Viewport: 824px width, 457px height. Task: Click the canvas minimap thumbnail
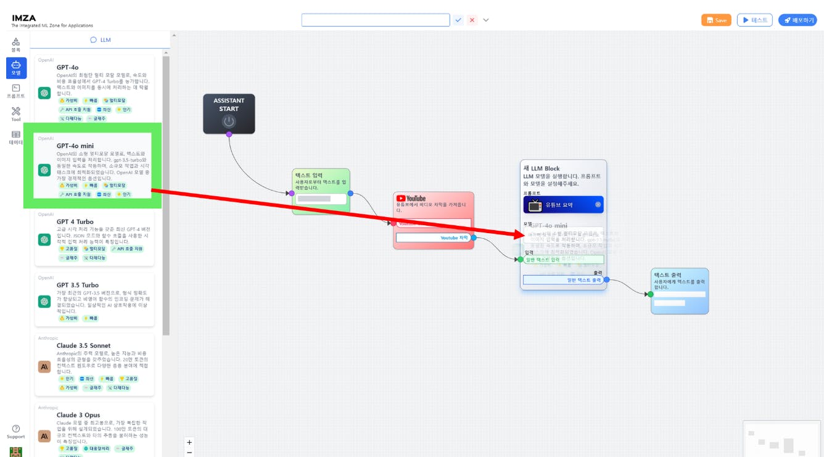click(x=783, y=440)
